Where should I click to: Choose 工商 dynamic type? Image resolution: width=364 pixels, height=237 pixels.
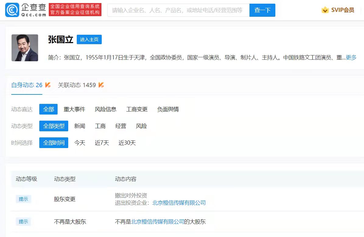point(100,126)
